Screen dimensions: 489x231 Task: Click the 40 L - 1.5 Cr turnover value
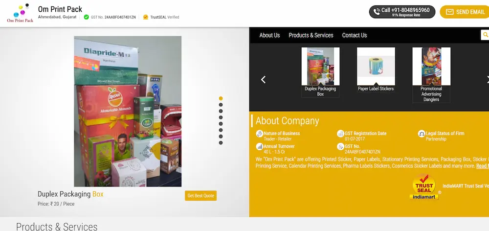click(274, 152)
